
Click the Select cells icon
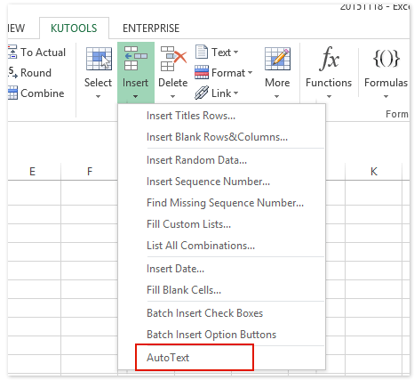[x=99, y=59]
